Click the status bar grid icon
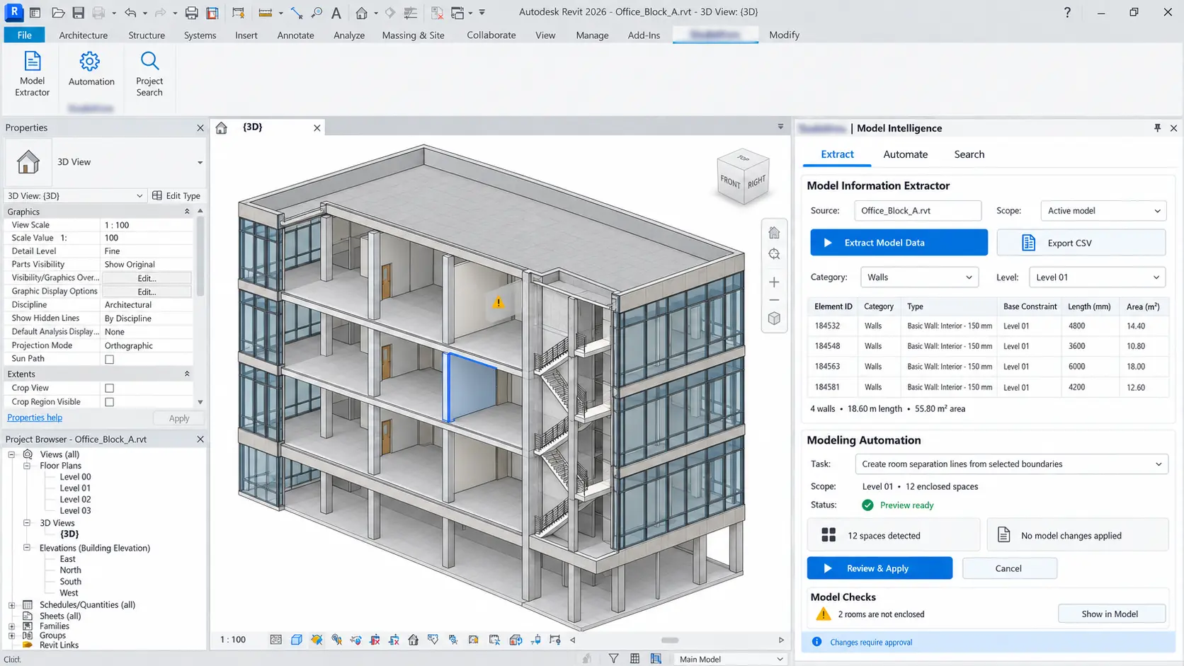 [634, 659]
